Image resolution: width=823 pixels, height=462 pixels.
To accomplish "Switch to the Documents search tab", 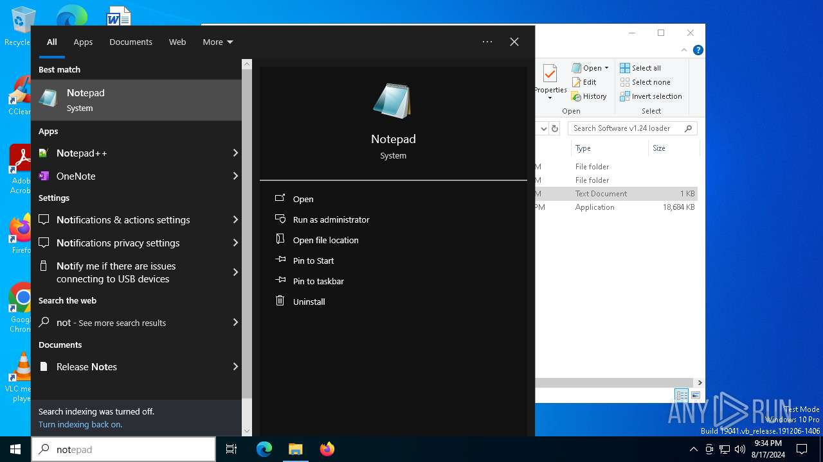I will 131,42.
